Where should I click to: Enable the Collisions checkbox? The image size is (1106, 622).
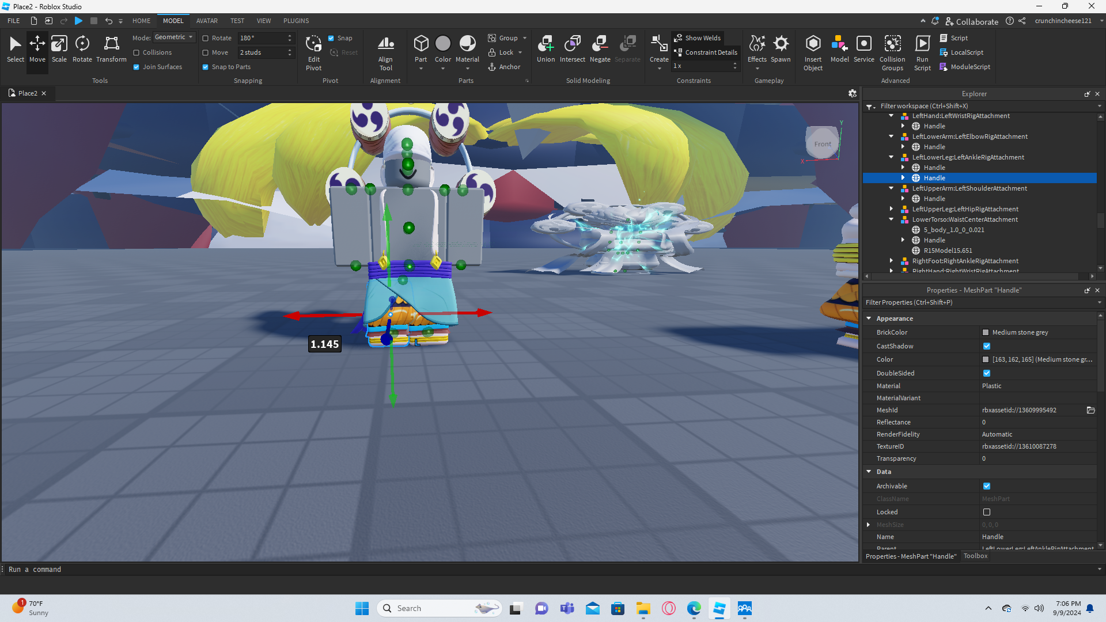click(x=137, y=52)
